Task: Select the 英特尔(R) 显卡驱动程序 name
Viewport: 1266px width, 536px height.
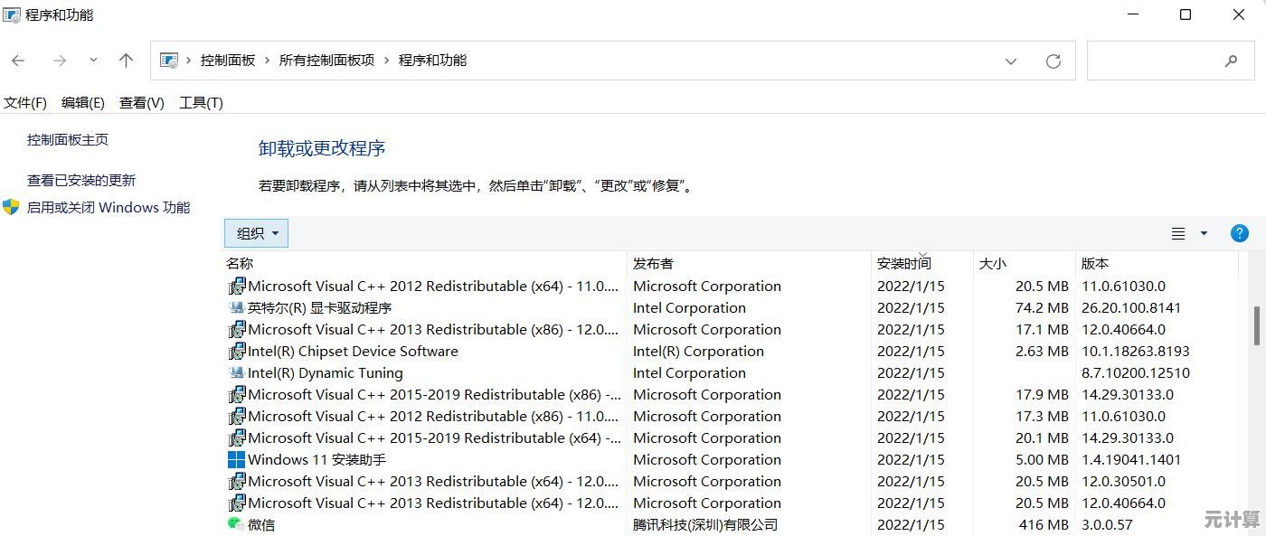Action: 320,308
